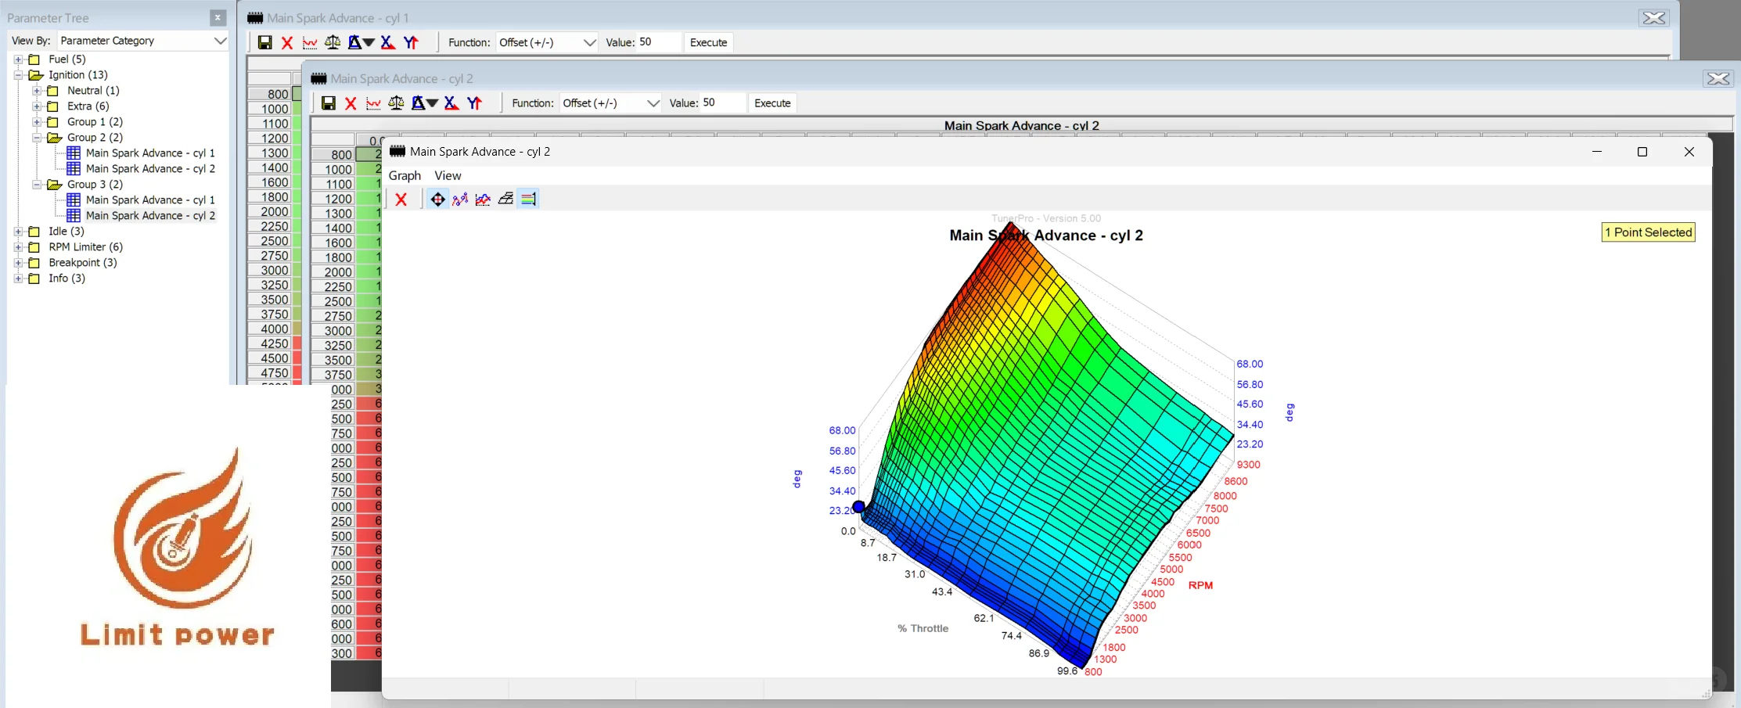Open the View menu in graph window

coord(448,175)
